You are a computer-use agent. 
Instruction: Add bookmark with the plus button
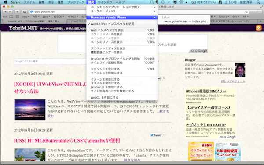tap(17, 11)
